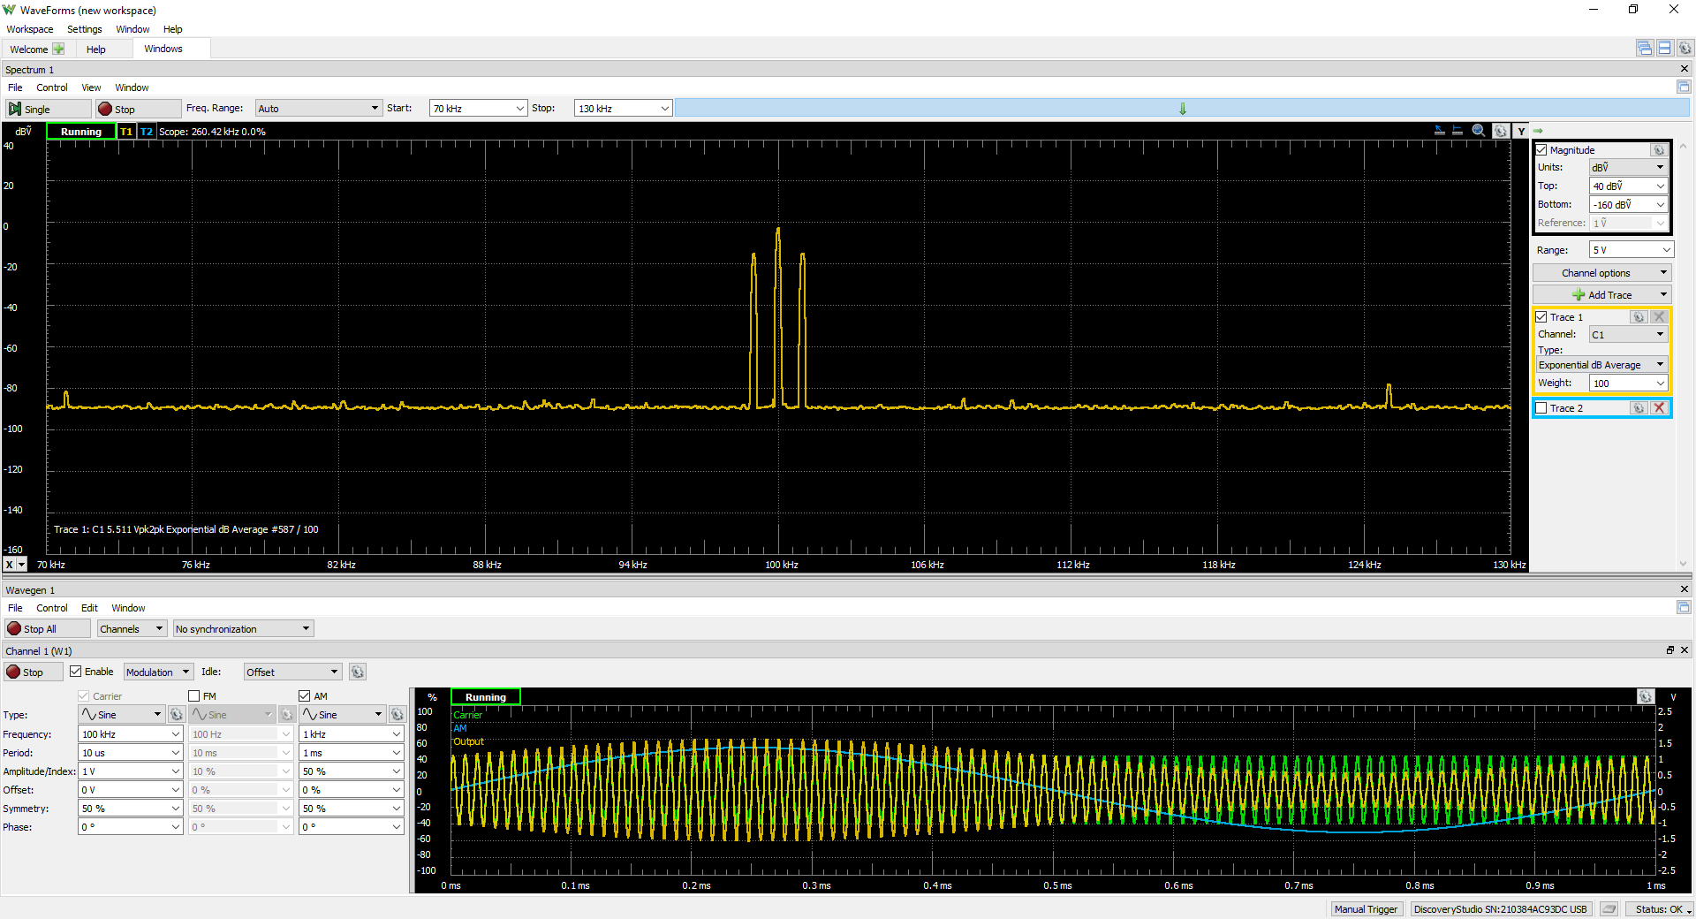This screenshot has width=1696, height=919.
Task: Click the Spectrum Single button
Action: pos(48,109)
